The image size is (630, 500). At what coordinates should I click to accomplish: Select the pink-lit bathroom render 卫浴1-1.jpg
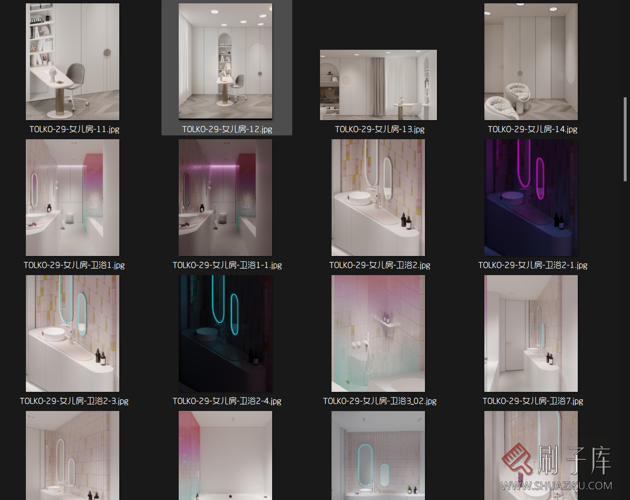[x=225, y=198]
